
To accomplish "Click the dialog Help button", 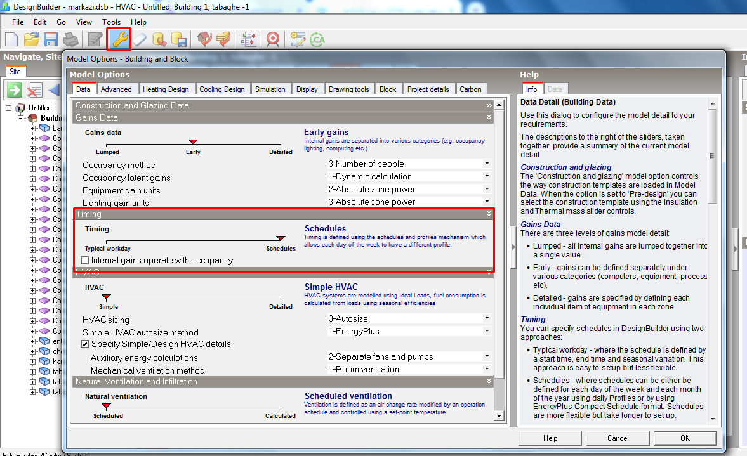I will [550, 438].
